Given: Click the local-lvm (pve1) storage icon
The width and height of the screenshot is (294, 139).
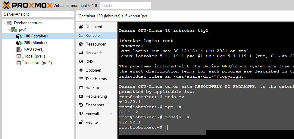Looking at the screenshot, I should tap(20, 63).
